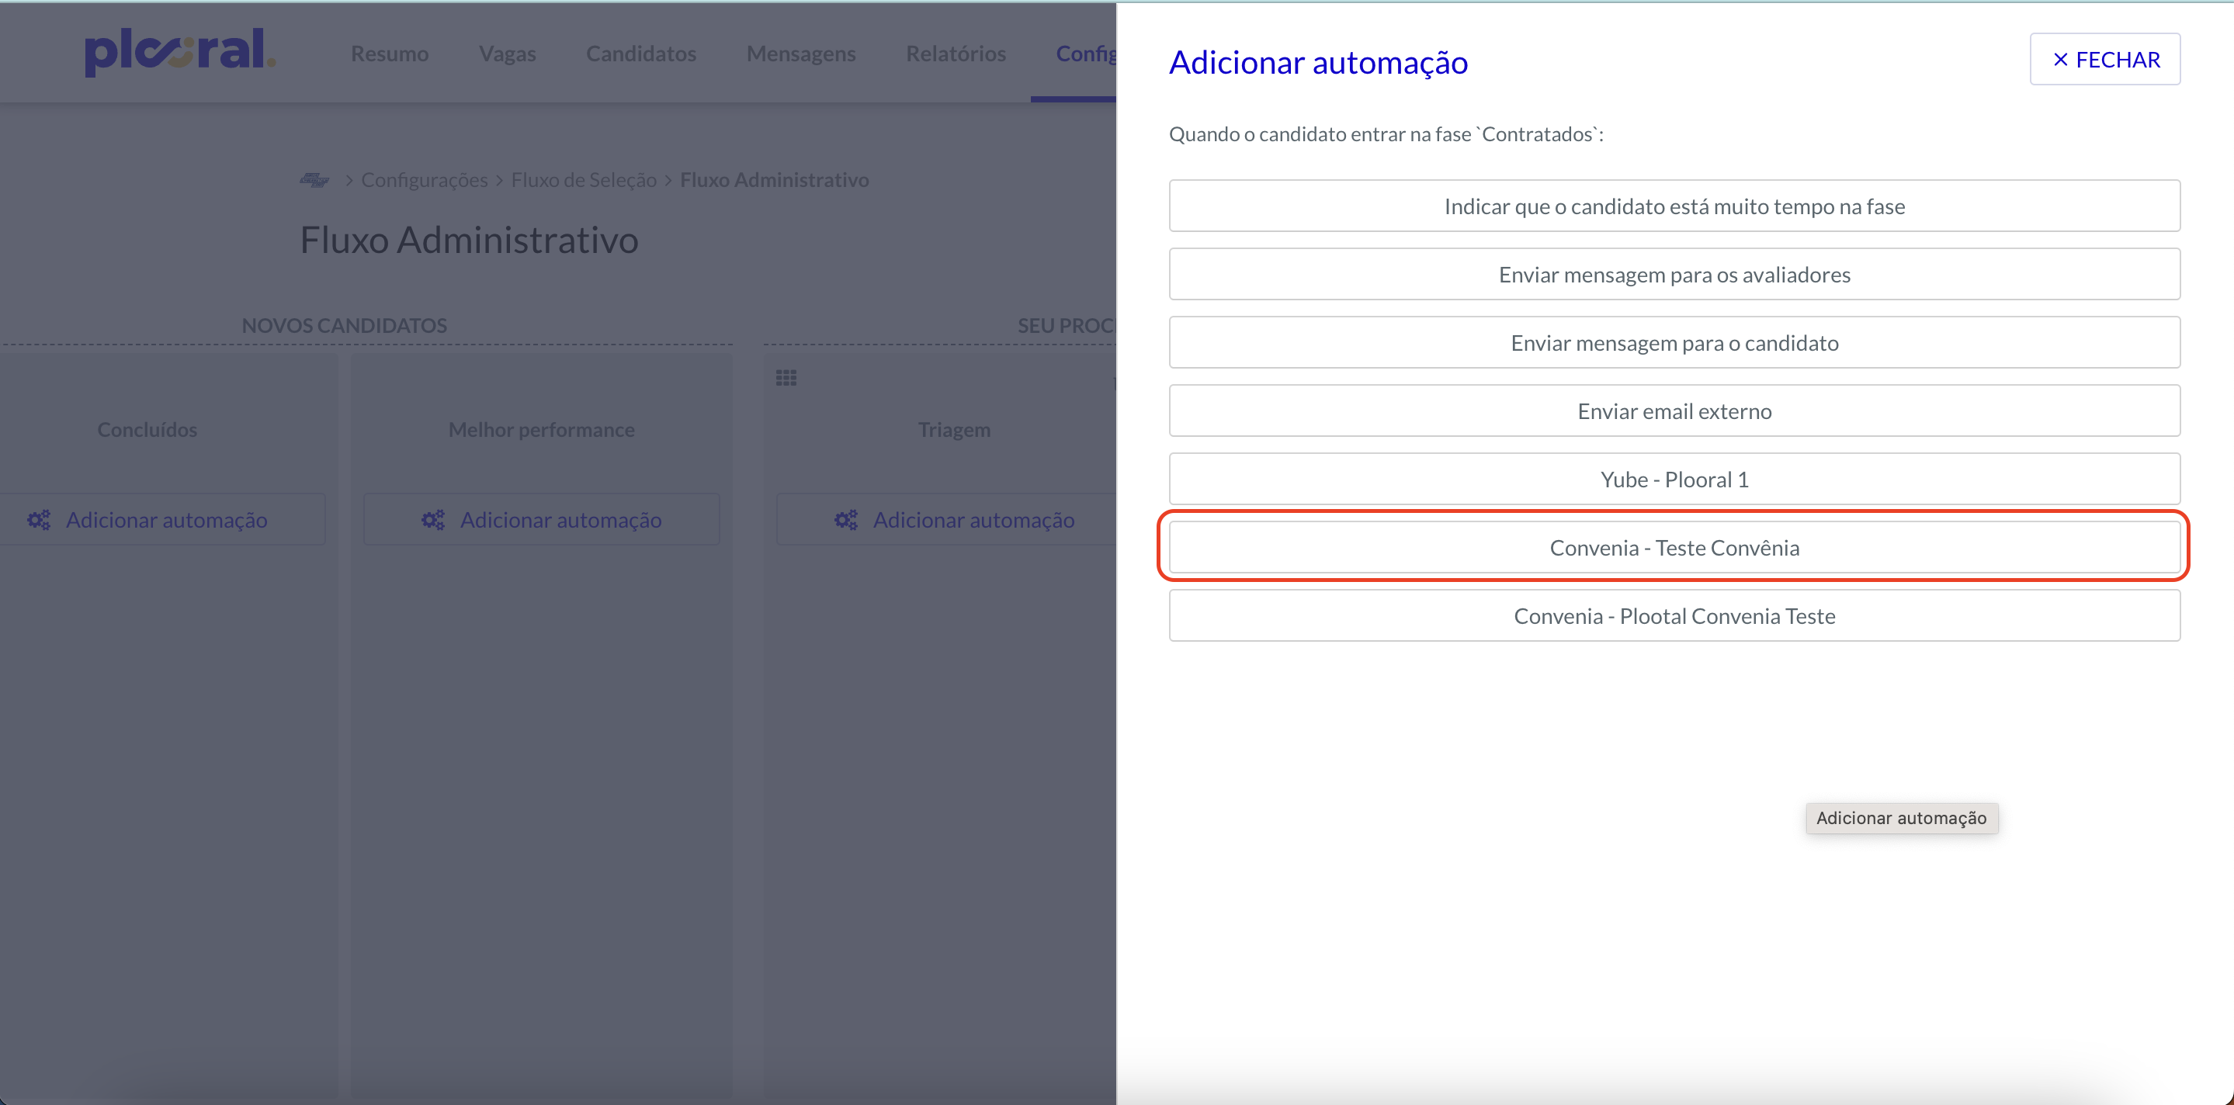Switch to the Candidatos tab
The height and width of the screenshot is (1105, 2234).
pyautogui.click(x=641, y=54)
